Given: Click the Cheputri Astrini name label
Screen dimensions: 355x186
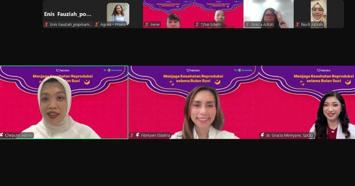Looking at the screenshot, I should (19, 136).
